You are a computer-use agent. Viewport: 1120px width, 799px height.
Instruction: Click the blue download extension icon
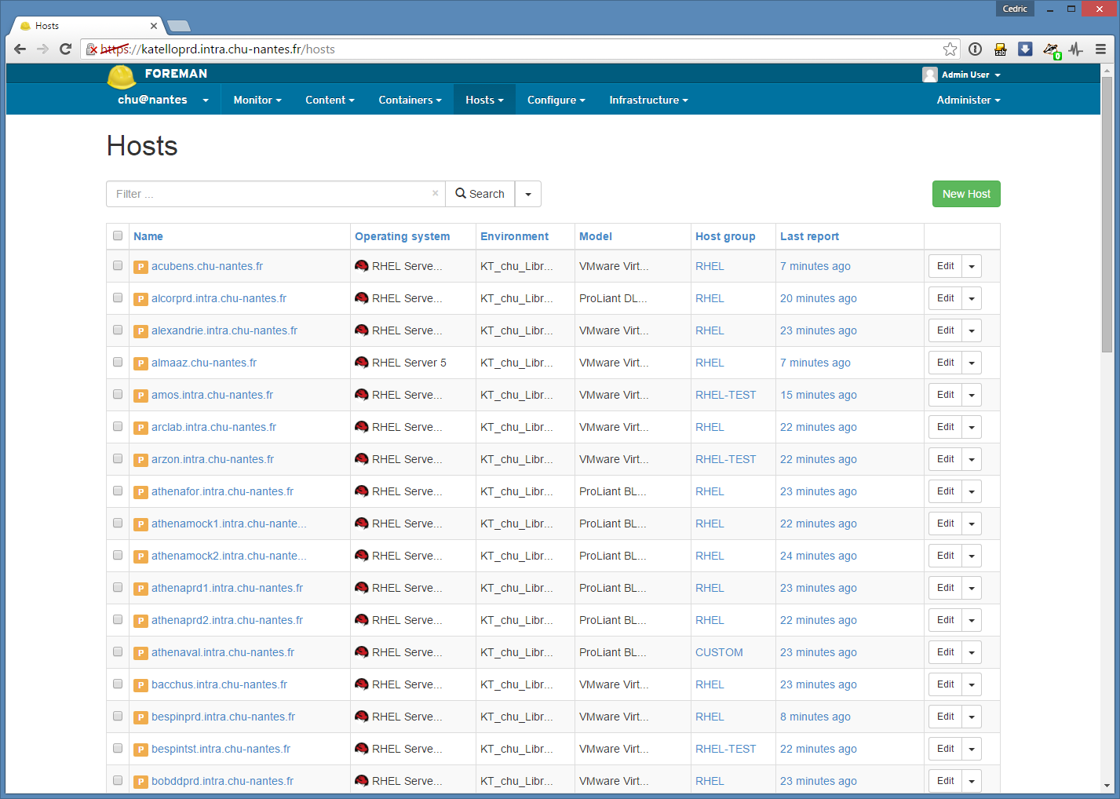[1025, 49]
